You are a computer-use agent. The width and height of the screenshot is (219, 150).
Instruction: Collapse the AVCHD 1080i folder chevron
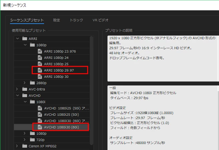25,102
